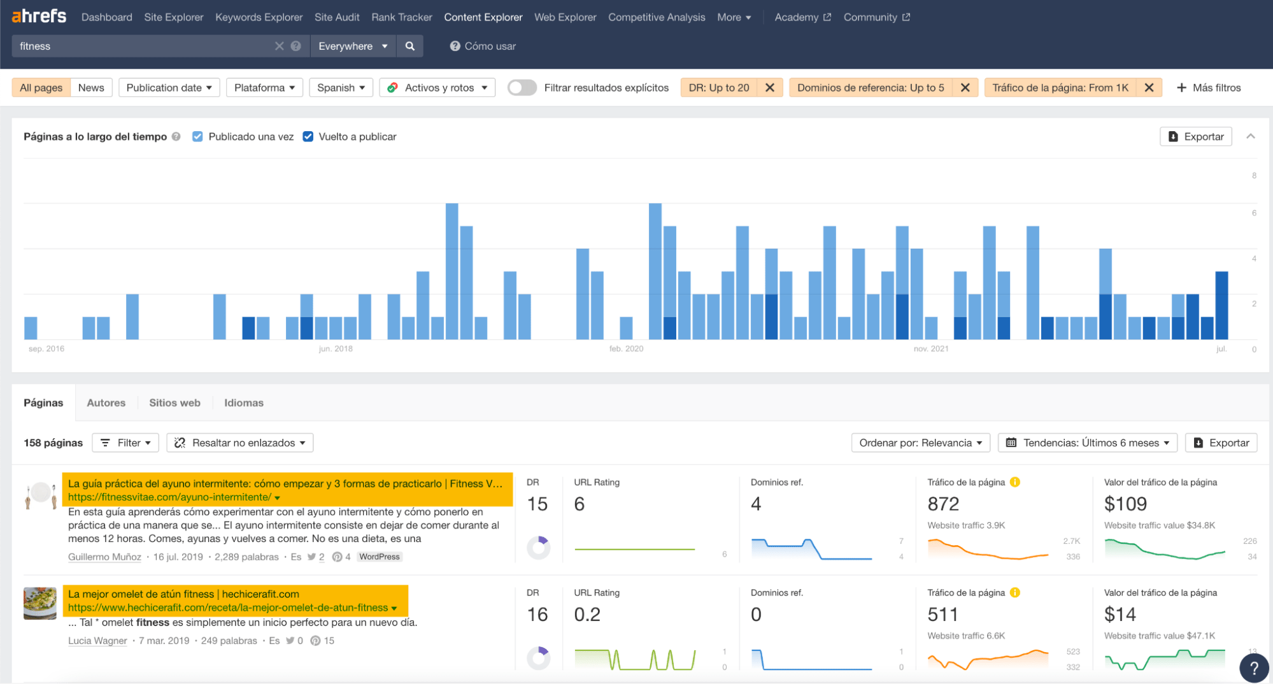Open the Lucia Wagner author link
Screen dimensions: 1273x684
point(97,640)
